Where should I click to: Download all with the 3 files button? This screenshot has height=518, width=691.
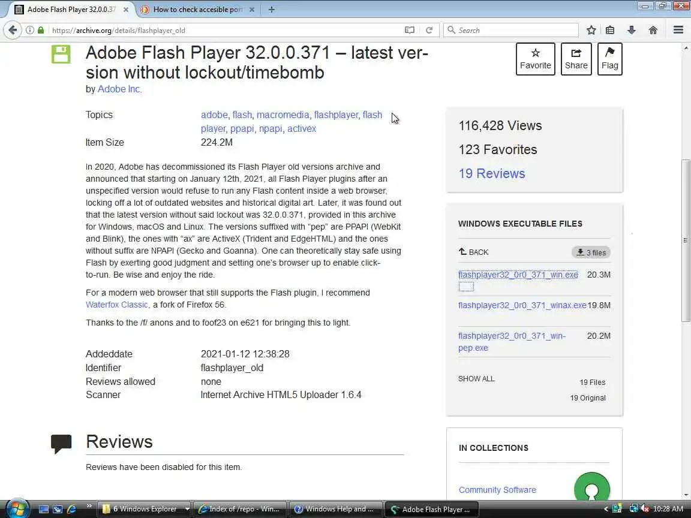click(591, 252)
